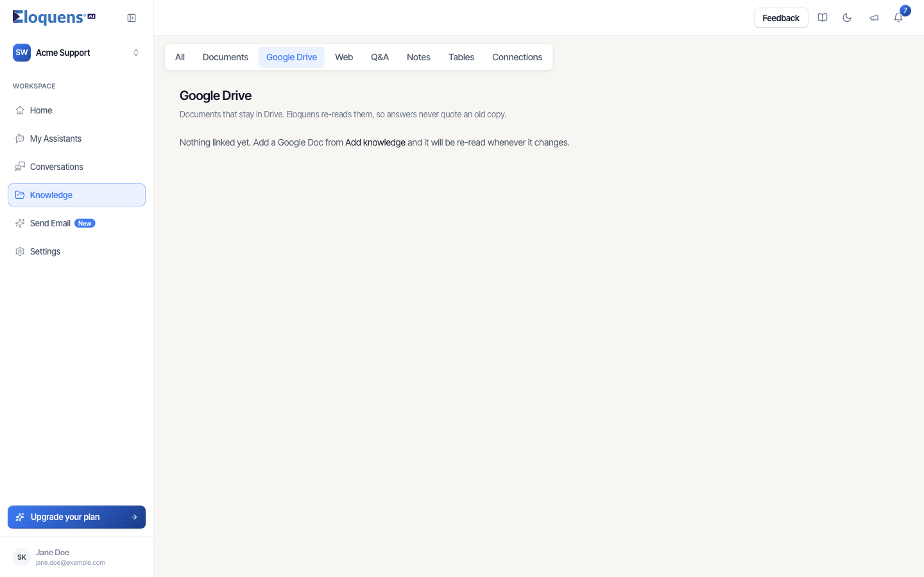Viewport: 924px width, 577px height.
Task: Open the documentation book icon
Action: click(823, 18)
